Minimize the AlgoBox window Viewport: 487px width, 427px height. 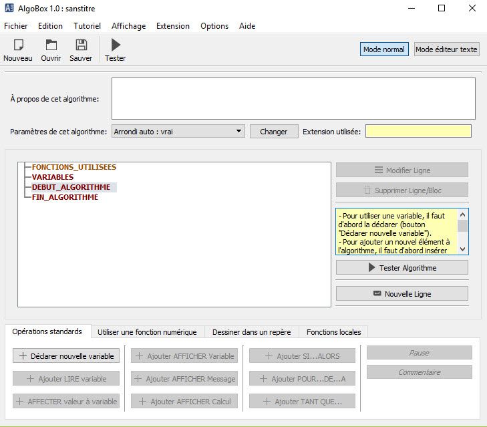[x=412, y=8]
